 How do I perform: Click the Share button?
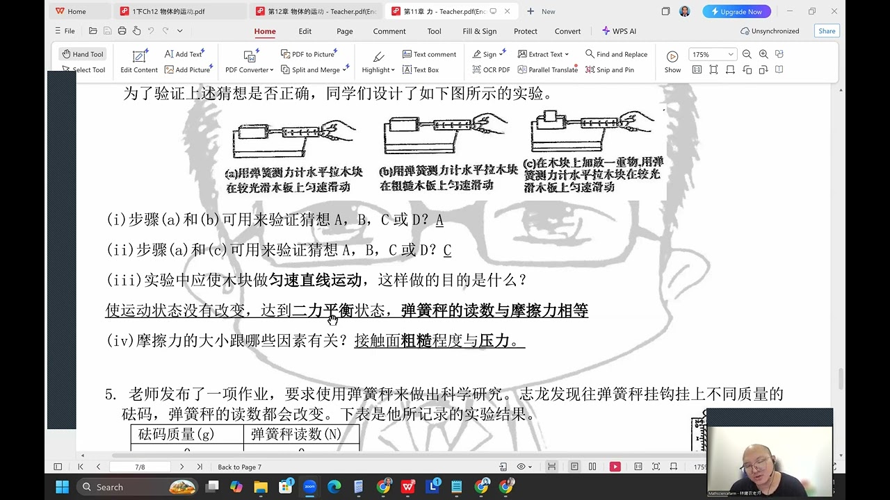[827, 31]
